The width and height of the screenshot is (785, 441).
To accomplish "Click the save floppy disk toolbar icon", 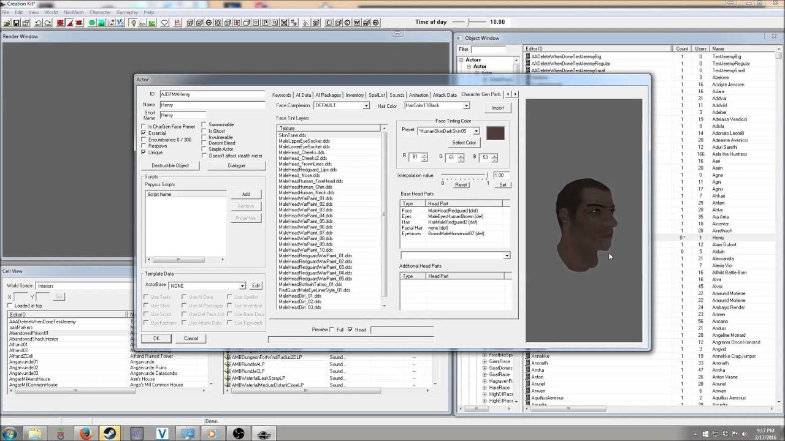I will pos(17,23).
